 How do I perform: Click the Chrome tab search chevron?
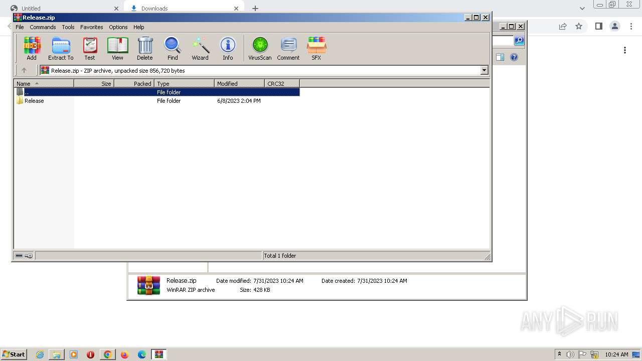tap(582, 9)
